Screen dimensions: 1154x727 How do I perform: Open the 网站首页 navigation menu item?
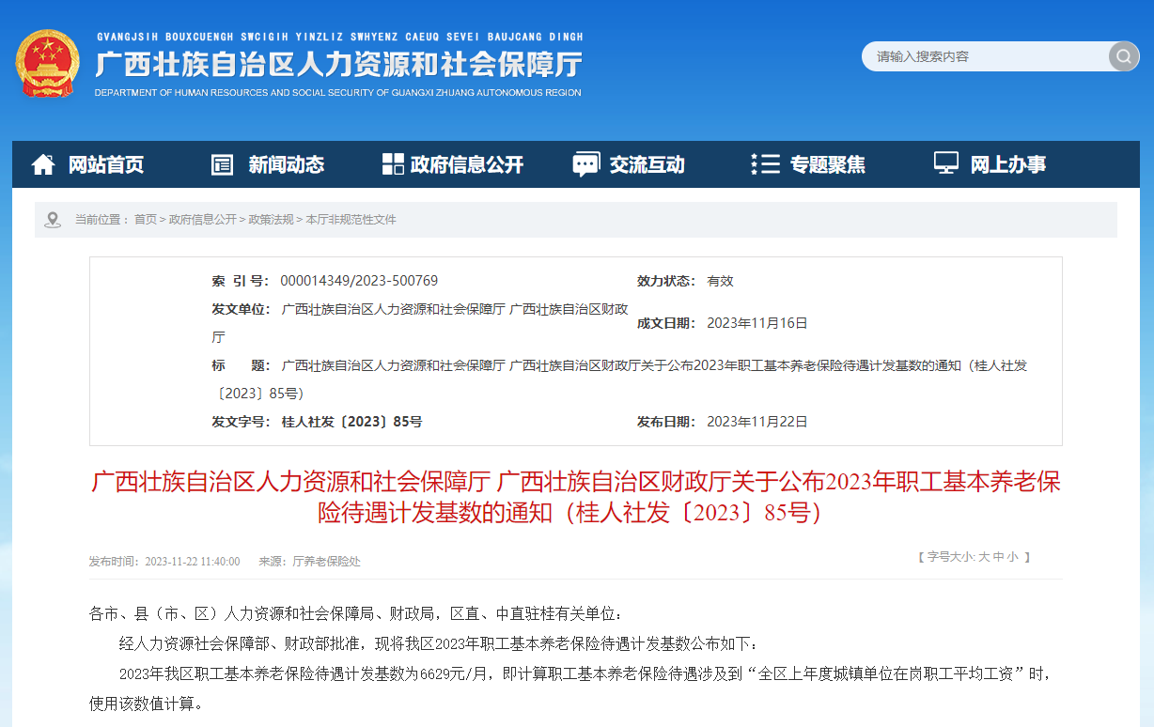[105, 164]
